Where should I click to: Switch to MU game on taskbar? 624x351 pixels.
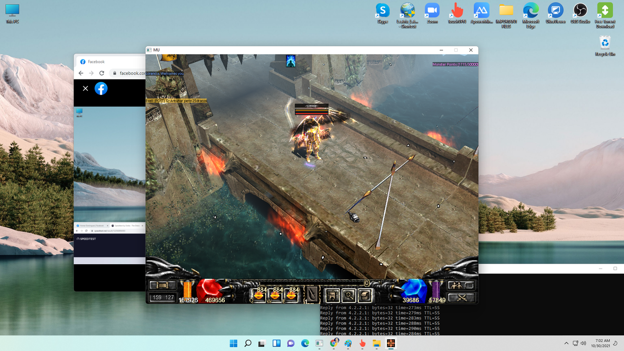391,343
